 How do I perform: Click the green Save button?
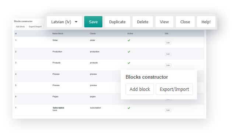coord(93,22)
